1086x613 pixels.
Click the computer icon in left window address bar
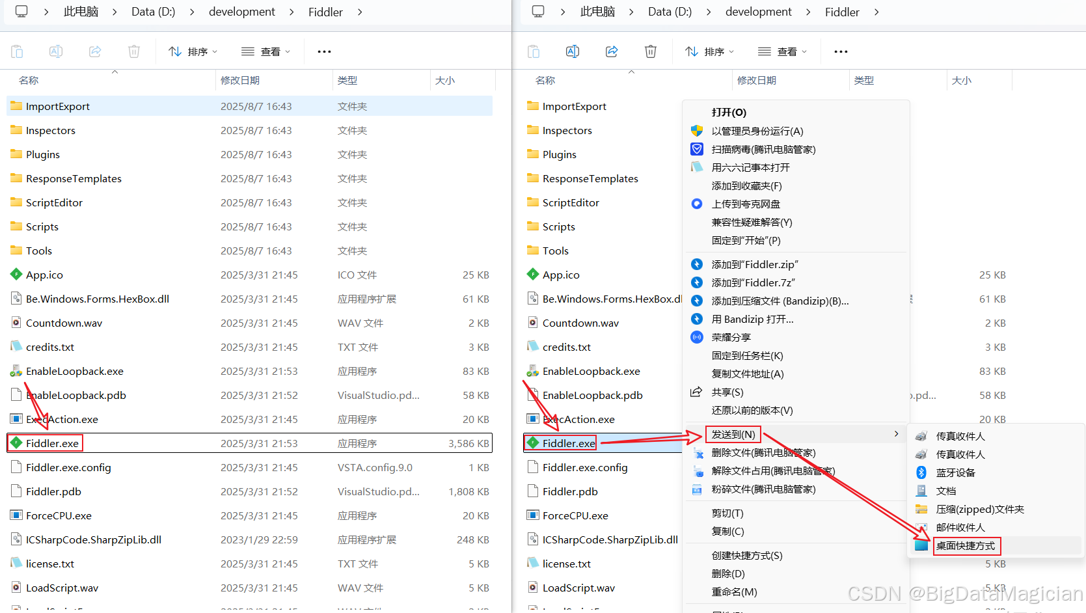(21, 12)
